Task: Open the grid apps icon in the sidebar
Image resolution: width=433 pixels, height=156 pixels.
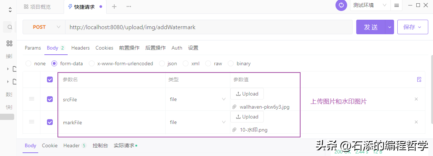Action: (x=10, y=44)
